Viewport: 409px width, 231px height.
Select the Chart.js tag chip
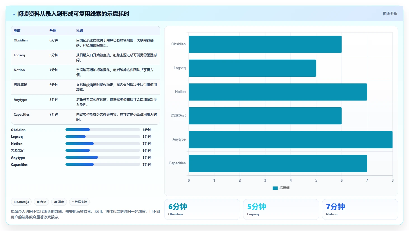pos(21,202)
